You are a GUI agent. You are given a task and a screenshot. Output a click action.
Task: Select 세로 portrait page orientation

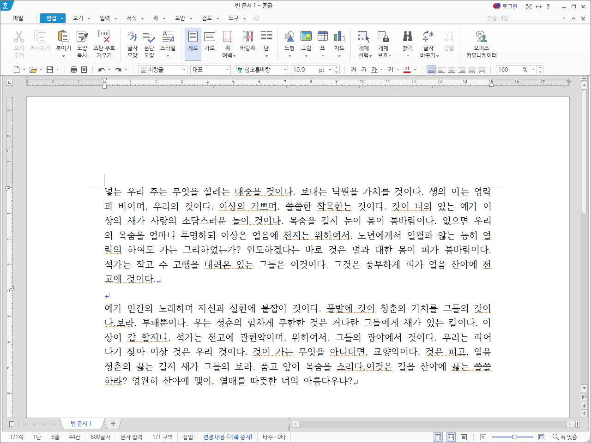tap(193, 44)
